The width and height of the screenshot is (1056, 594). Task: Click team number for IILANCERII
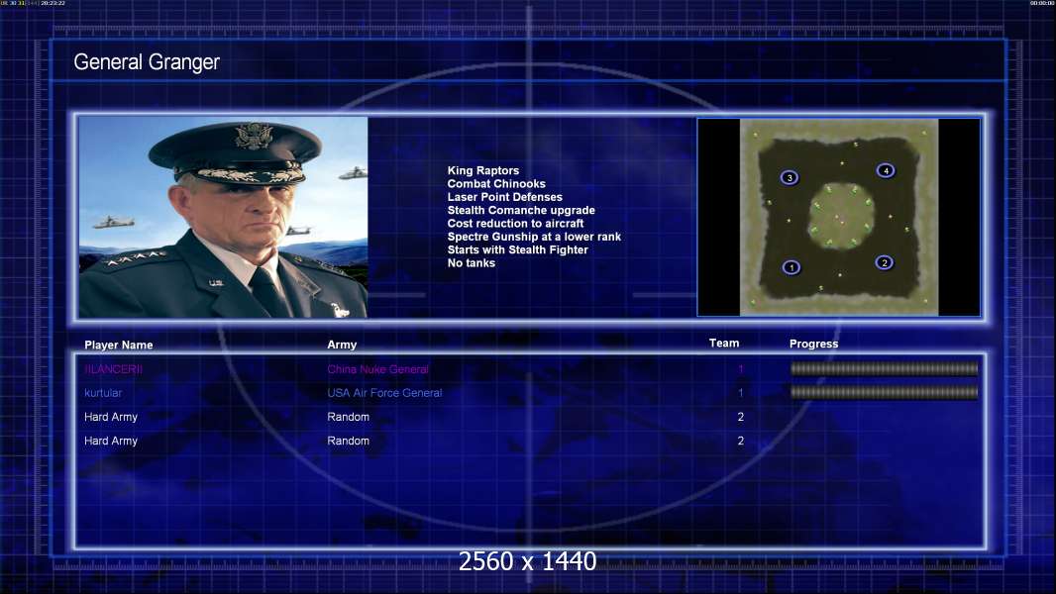coord(741,369)
